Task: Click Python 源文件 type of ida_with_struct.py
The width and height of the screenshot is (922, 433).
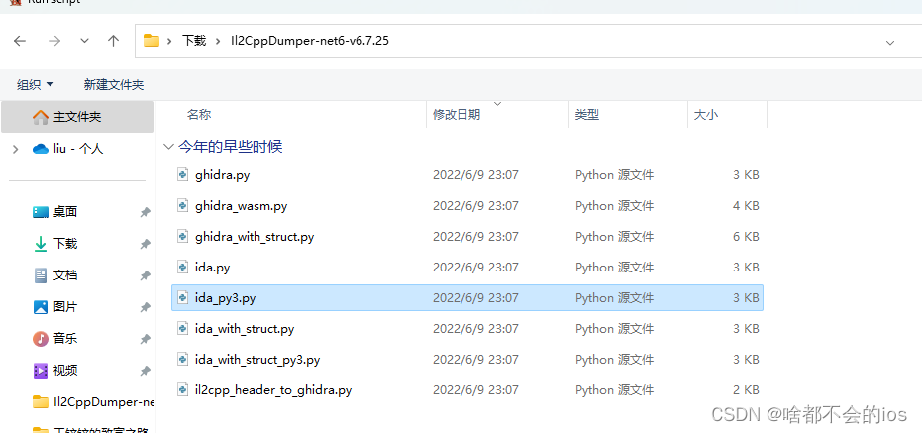Action: [x=614, y=328]
